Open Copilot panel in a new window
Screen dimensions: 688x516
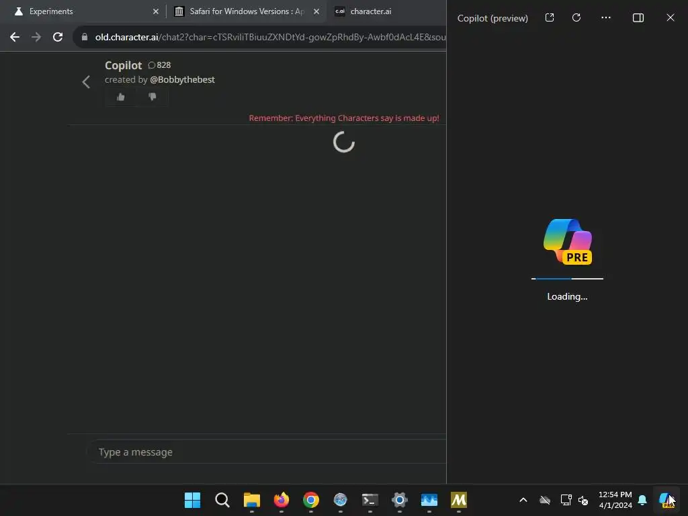[x=550, y=17]
